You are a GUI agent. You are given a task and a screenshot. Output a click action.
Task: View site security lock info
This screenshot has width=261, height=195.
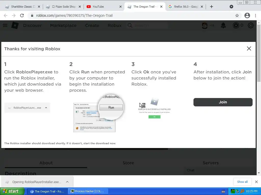coord(32,15)
